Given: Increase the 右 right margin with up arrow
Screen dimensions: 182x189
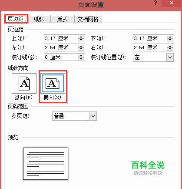Looking at the screenshot, I should tap(170, 46).
